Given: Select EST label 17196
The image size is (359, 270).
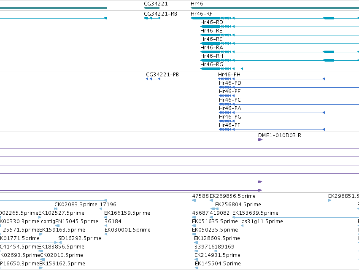Looking at the screenshot, I should (108, 205).
